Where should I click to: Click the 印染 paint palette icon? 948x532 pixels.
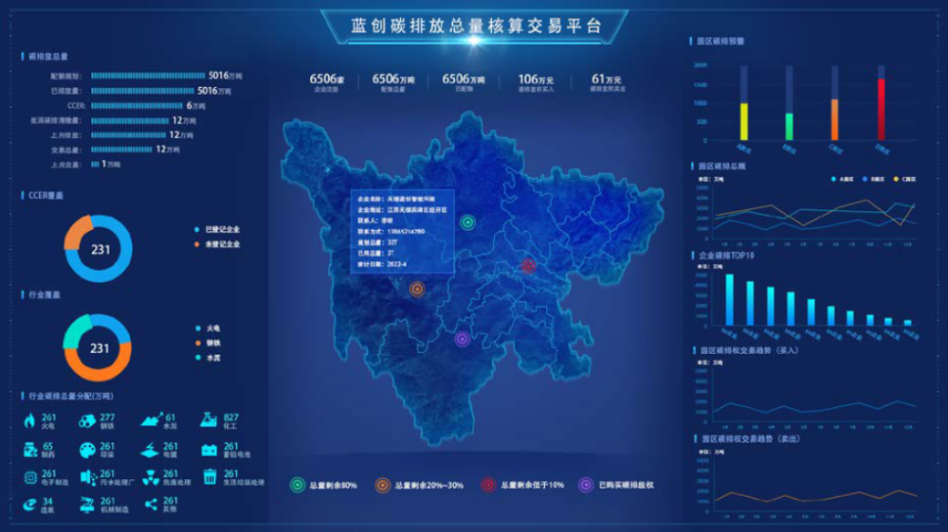click(x=87, y=449)
